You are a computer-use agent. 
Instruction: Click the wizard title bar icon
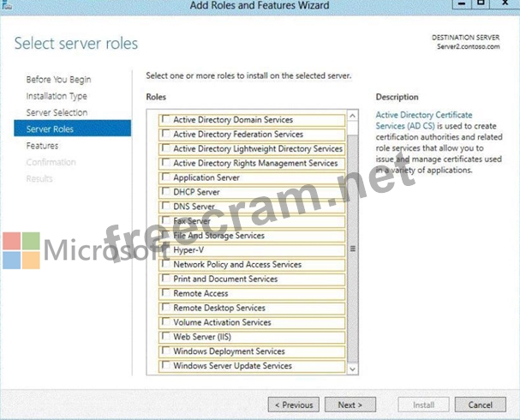pos(6,4)
